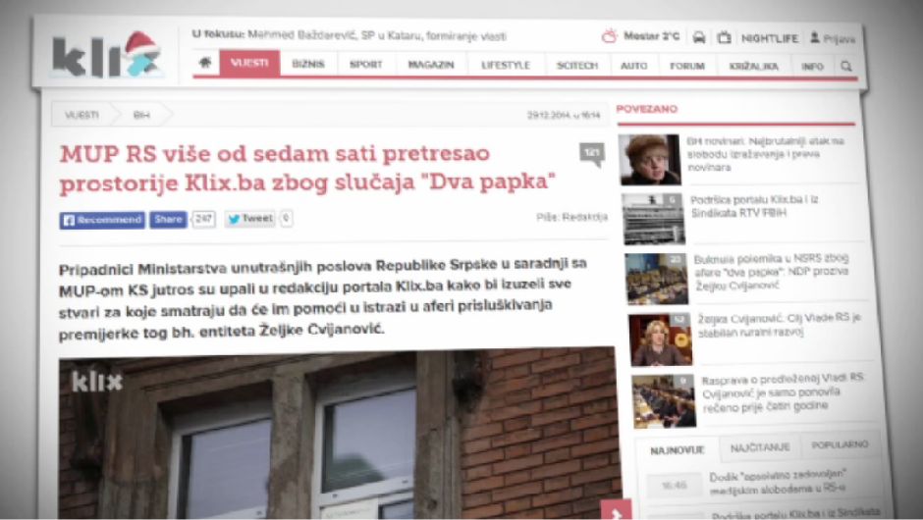Open the INFO menu item
The image size is (923, 520).
pos(812,67)
